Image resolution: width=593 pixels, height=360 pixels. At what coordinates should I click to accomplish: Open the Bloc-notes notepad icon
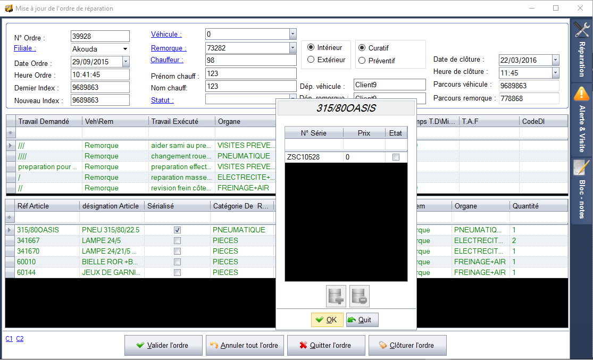pyautogui.click(x=582, y=168)
